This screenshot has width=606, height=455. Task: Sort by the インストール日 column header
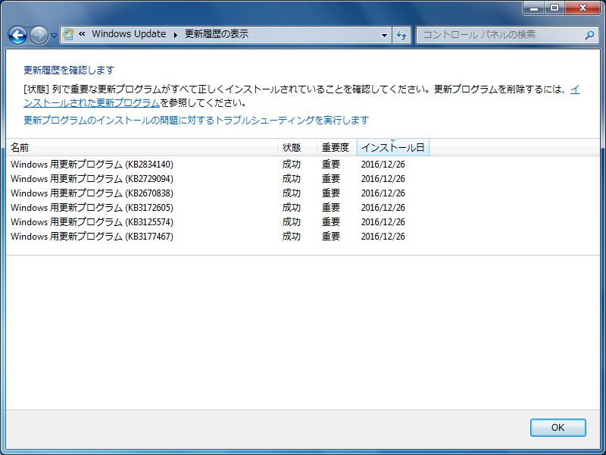coord(393,147)
